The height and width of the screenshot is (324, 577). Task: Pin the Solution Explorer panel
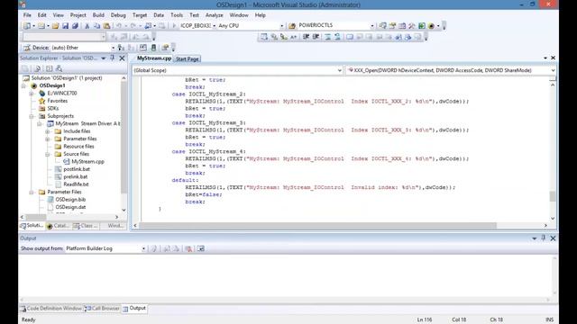pyautogui.click(x=113, y=58)
